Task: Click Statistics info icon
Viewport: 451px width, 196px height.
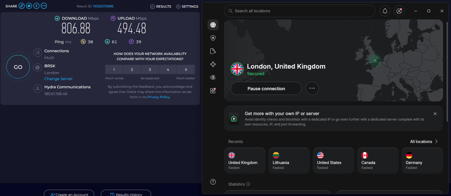Action: pos(248,184)
